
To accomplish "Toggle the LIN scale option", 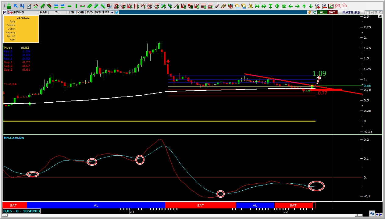I will (71, 12).
